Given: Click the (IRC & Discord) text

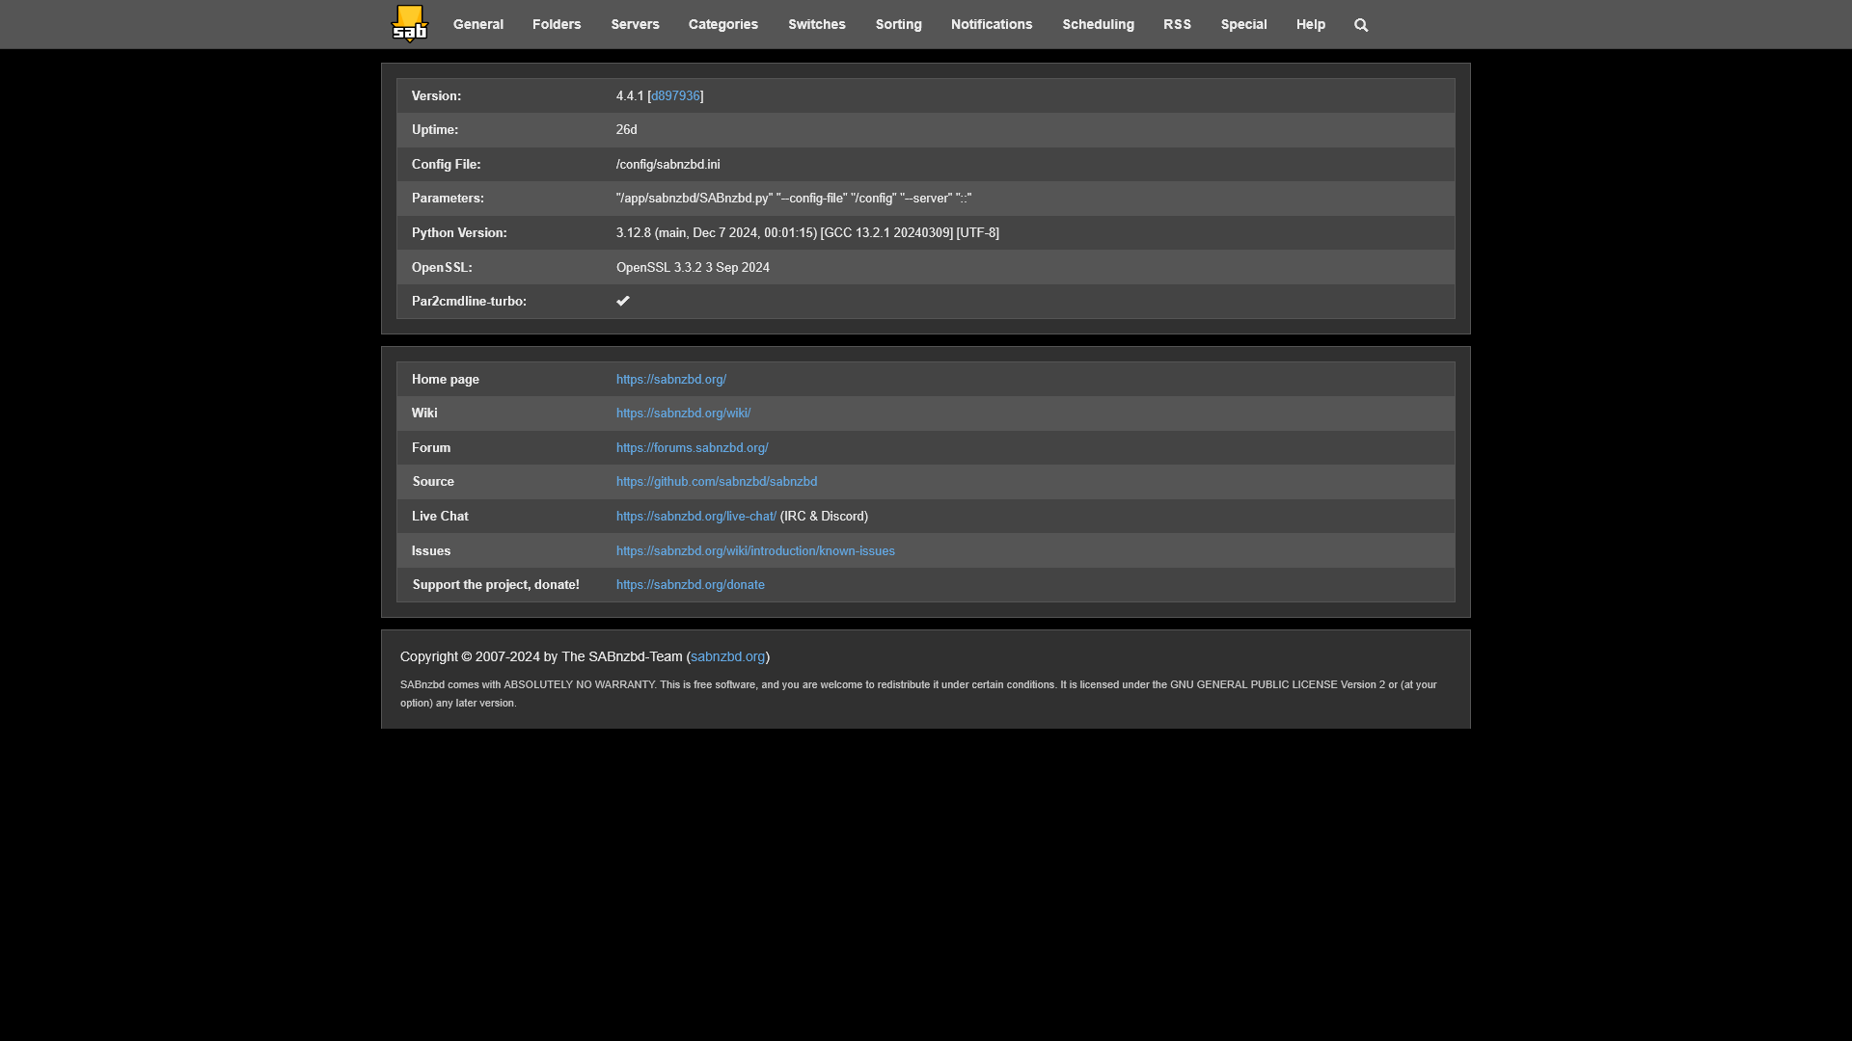Looking at the screenshot, I should [x=824, y=516].
